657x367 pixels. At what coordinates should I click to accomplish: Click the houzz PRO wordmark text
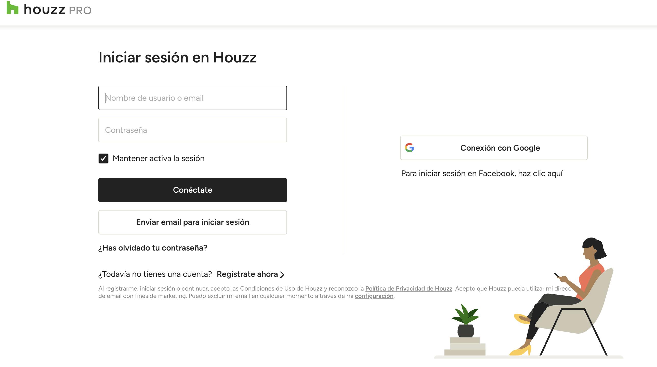click(58, 10)
